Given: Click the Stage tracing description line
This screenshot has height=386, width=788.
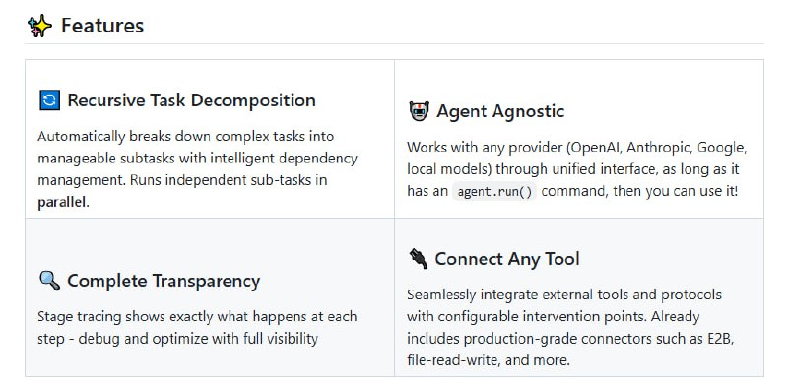Looking at the screenshot, I should (197, 317).
